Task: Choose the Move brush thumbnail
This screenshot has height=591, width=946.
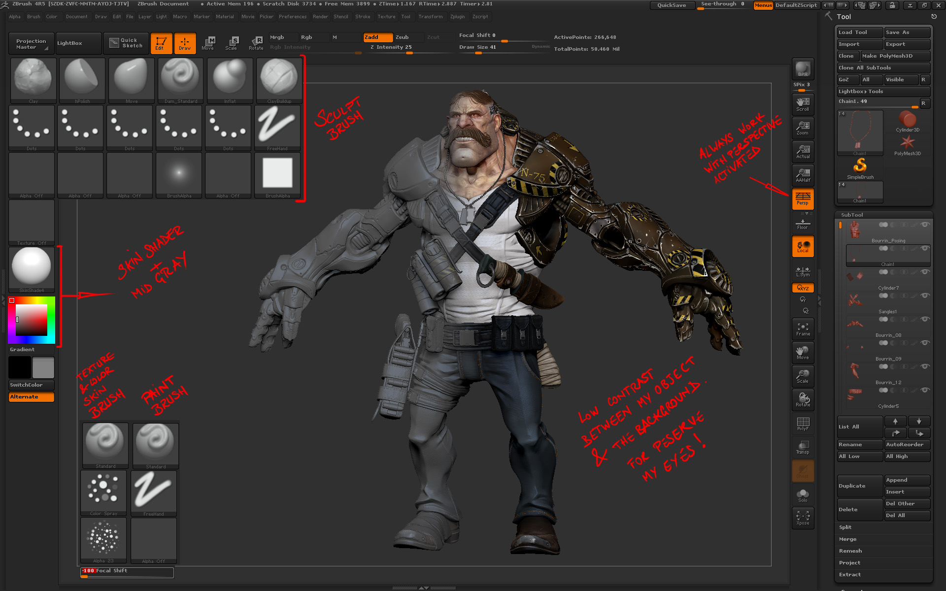Action: point(132,81)
